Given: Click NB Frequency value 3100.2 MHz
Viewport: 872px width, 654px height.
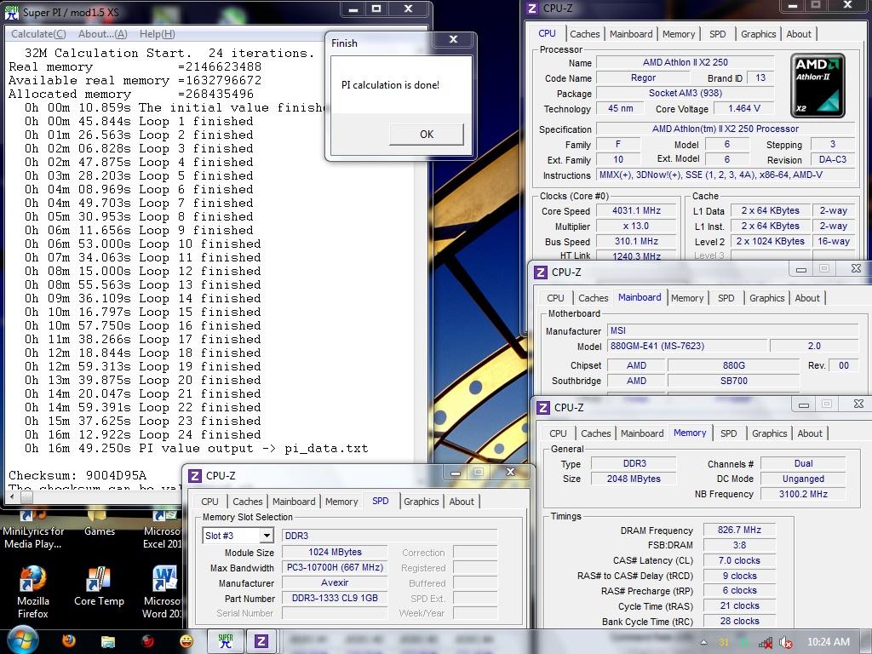Looking at the screenshot, I should 803,494.
